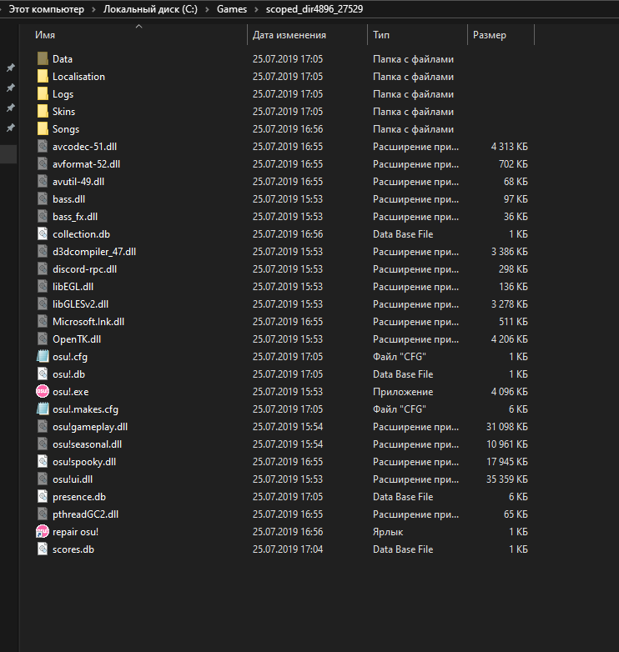Screen dimensions: 619x652
Task: Click the osu!.makes.cfg notepad file icon
Action: click(43, 409)
